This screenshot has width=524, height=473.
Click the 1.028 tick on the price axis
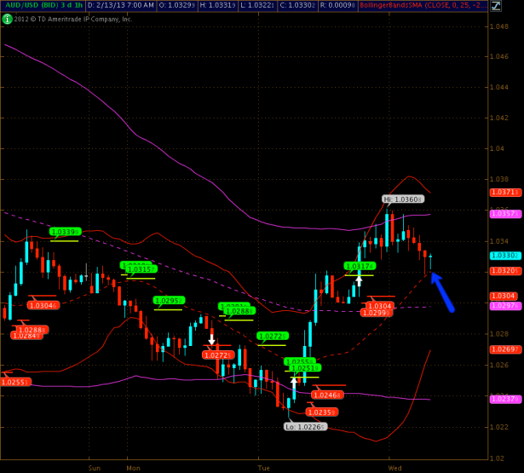499,333
